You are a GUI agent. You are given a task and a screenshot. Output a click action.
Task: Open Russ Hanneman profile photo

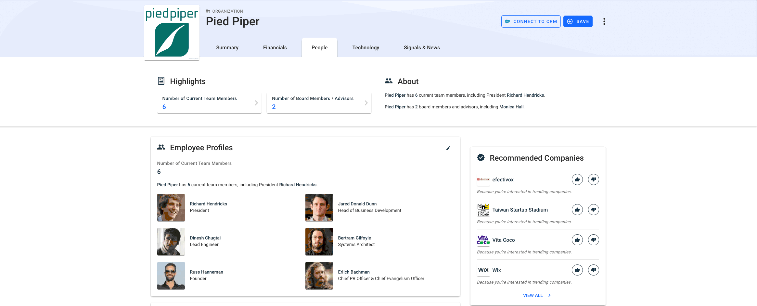[171, 276]
